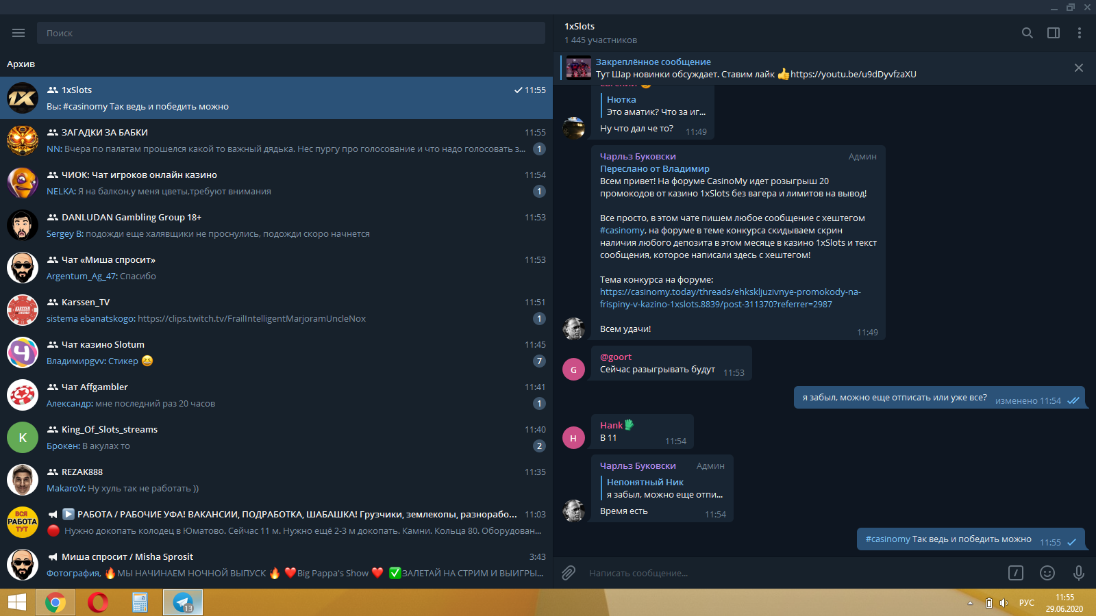Open the @goort sender profile name
1096x616 pixels.
[616, 357]
